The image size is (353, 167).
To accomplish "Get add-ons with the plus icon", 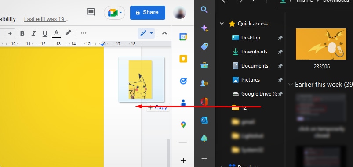I will 183,160.
